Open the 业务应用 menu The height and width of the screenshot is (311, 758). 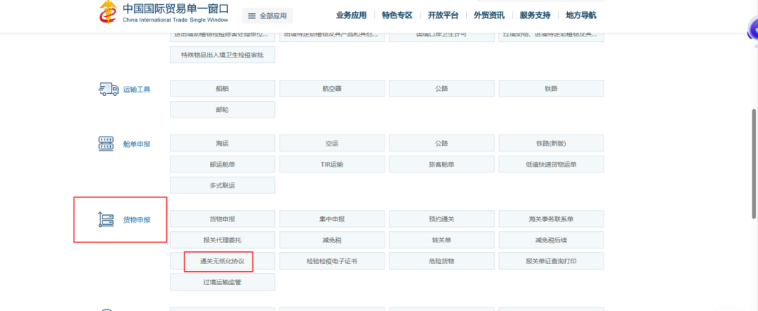click(351, 15)
